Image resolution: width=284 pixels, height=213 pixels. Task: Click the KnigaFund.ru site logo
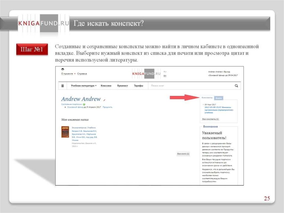pos(146,74)
